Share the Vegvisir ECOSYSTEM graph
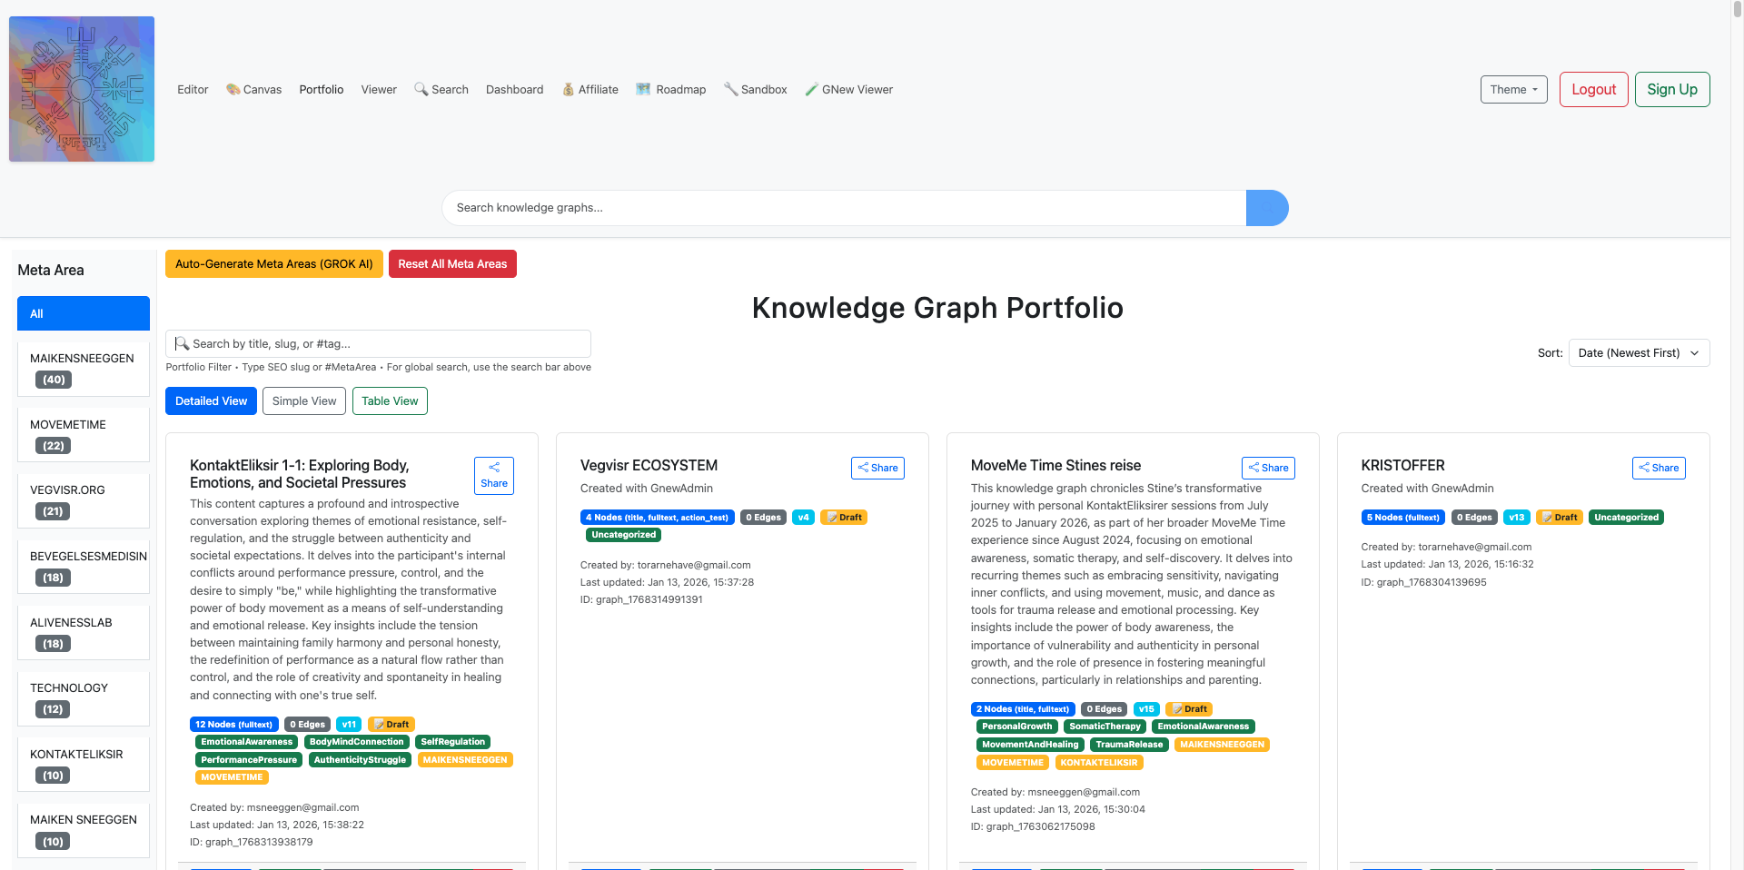This screenshot has width=1744, height=870. (877, 468)
